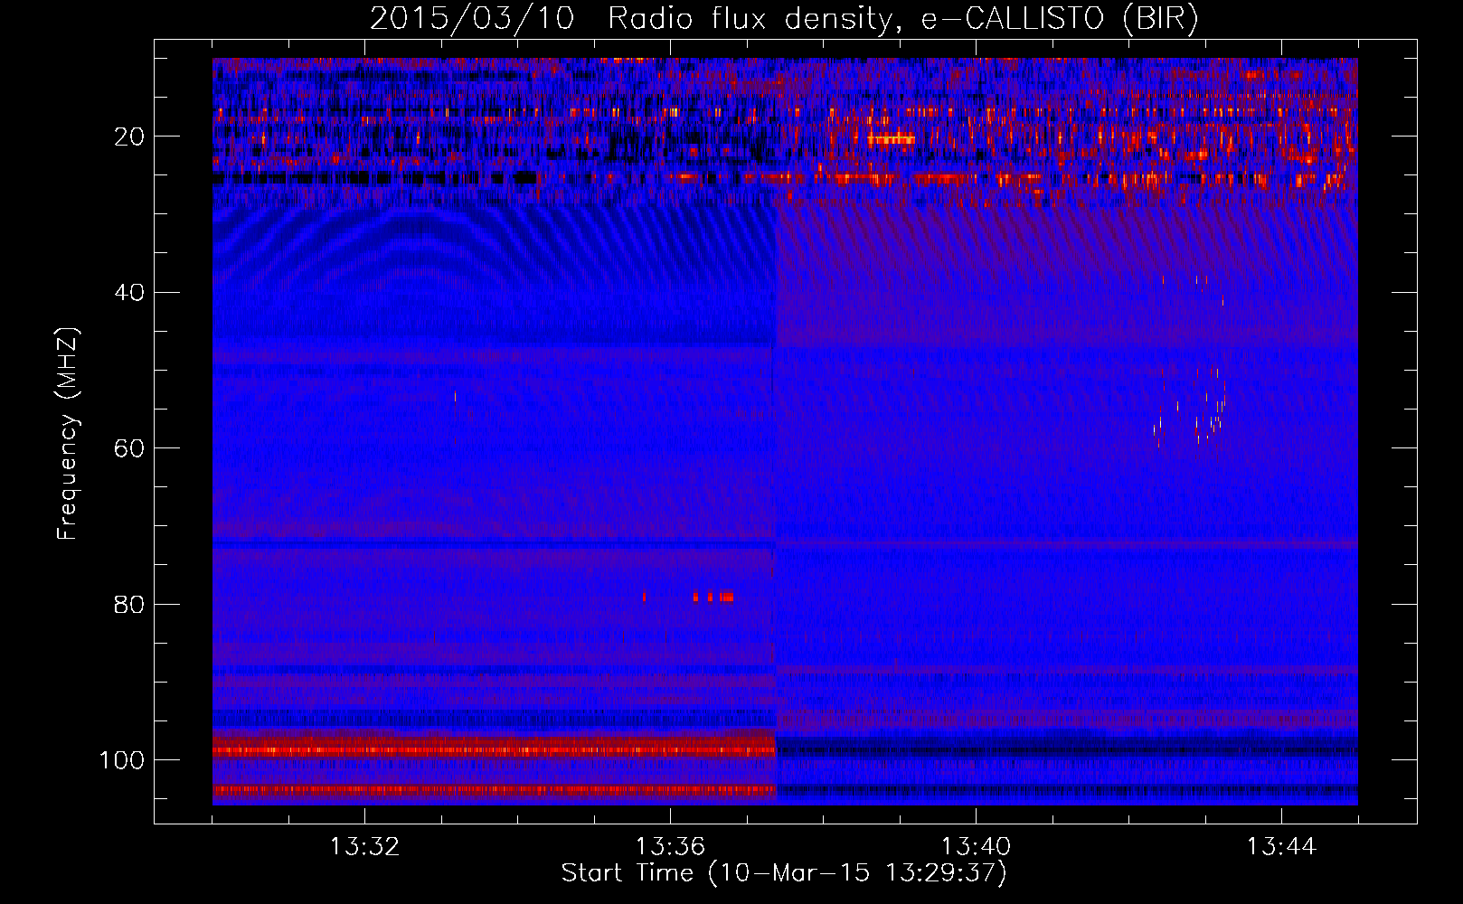1463x904 pixels.
Task: Click the 'Frequency (MHZ)' axis label
Action: (x=68, y=434)
